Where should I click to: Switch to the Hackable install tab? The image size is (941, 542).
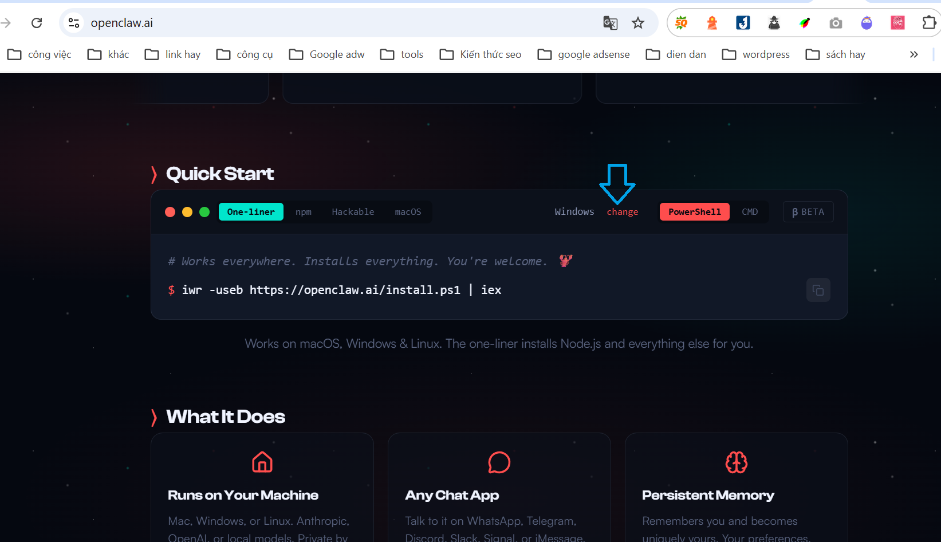point(353,212)
